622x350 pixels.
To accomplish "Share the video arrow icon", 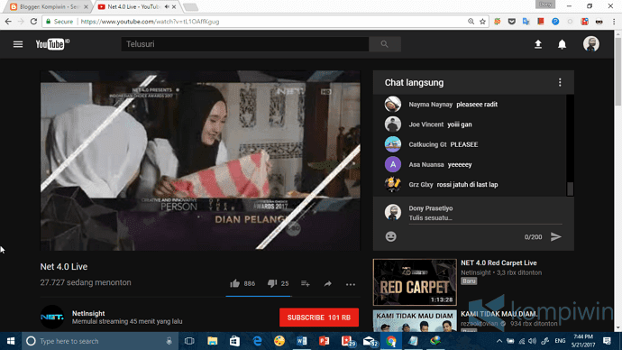I will click(327, 284).
